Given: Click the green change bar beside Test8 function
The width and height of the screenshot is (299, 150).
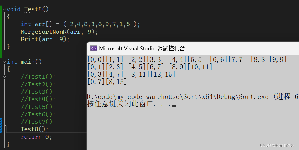Looking at the screenshot, I should tap(1, 28).
